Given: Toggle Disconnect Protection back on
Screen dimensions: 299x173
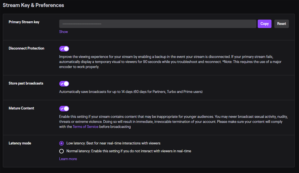Looking at the screenshot, I should click(64, 48).
